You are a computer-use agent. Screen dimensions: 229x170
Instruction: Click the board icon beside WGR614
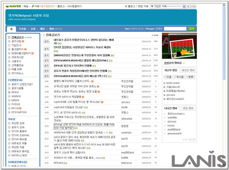tap(9, 96)
